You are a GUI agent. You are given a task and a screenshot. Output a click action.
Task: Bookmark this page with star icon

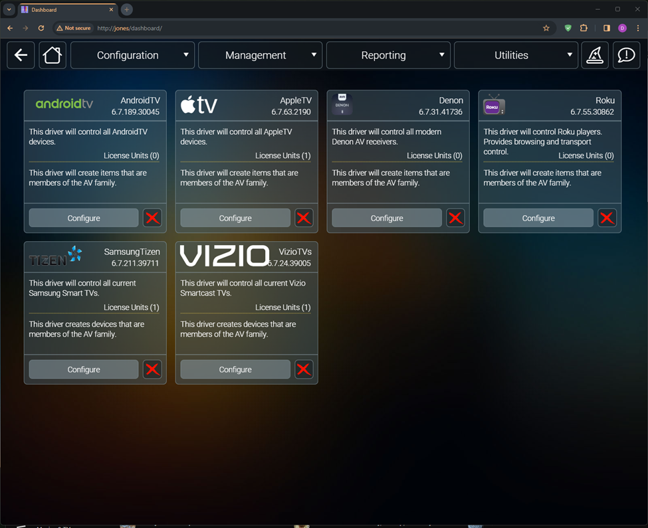point(546,28)
